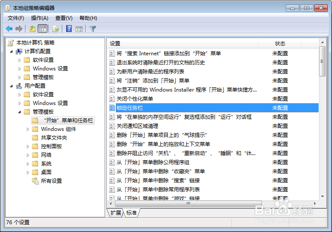
Task: Expand the Windows 组件 node
Action: pyautogui.click(x=28, y=129)
